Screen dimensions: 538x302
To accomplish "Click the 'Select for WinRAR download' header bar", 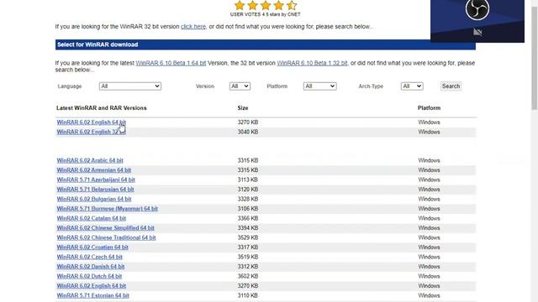I will [266, 44].
